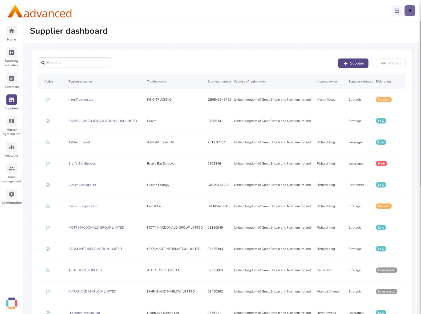Toggle active checkmark for ALDI STORES LIMITED
Viewport: 421px width, 314px height.
48,270
